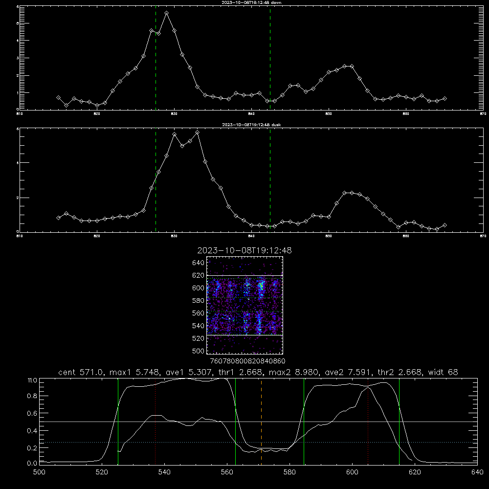Viewport: 489px width, 489px height.
Task: Click the crowded x-axis numbers under the spectrogram
Action: [248, 361]
